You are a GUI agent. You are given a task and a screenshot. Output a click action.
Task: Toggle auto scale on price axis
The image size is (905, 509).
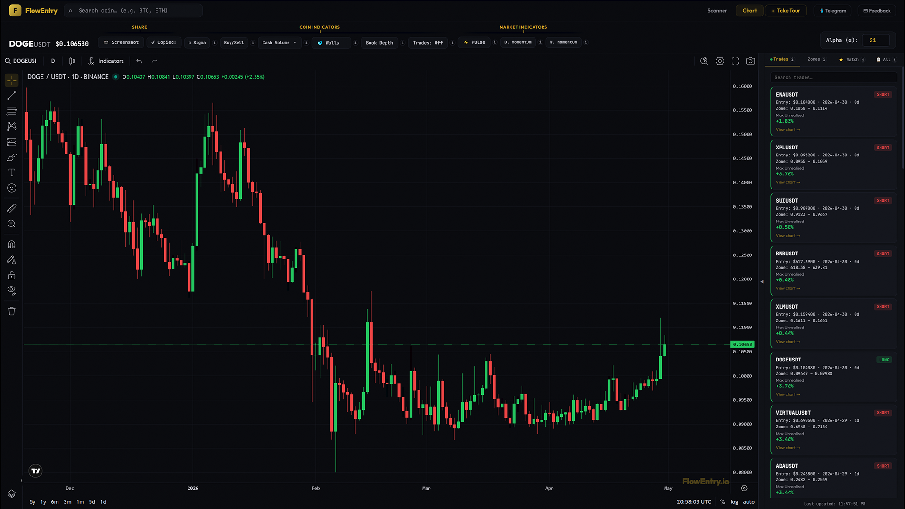pos(749,502)
